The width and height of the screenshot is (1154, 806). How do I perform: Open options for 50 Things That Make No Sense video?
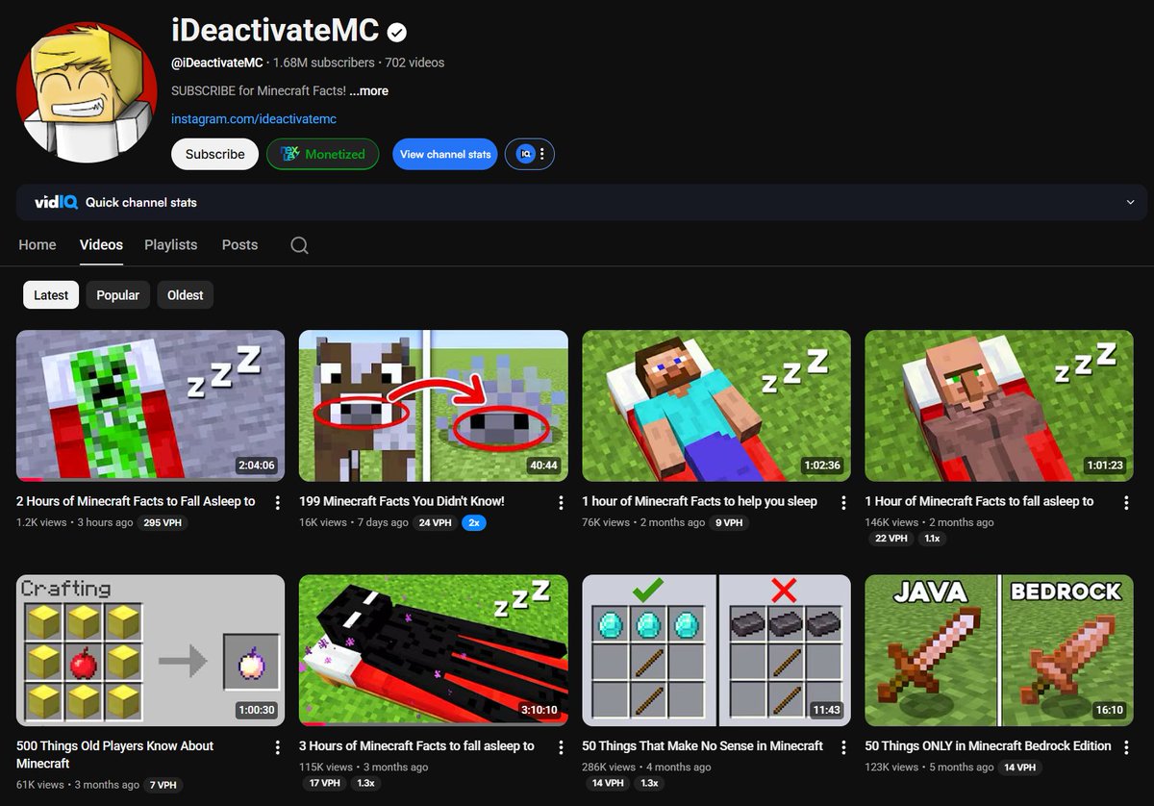[x=843, y=746]
